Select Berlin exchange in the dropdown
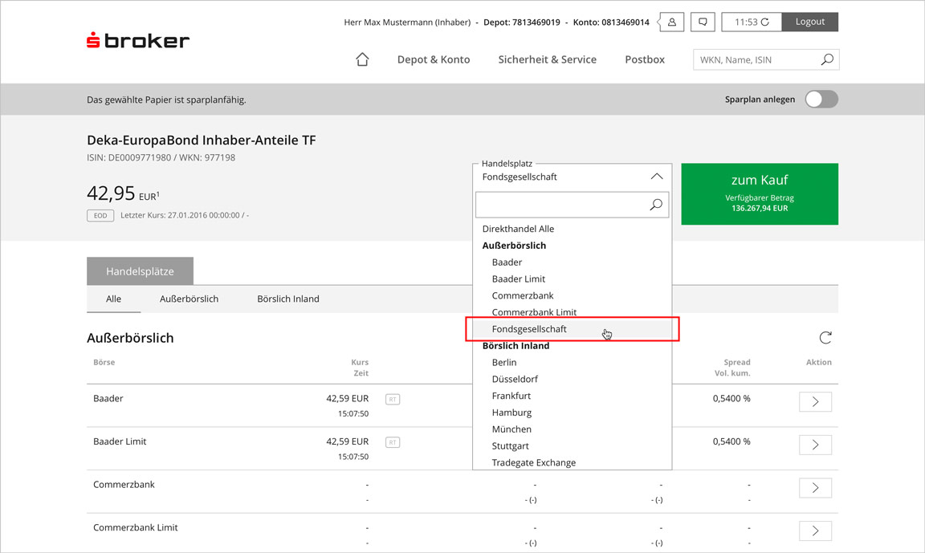Image resolution: width=925 pixels, height=553 pixels. 504,363
